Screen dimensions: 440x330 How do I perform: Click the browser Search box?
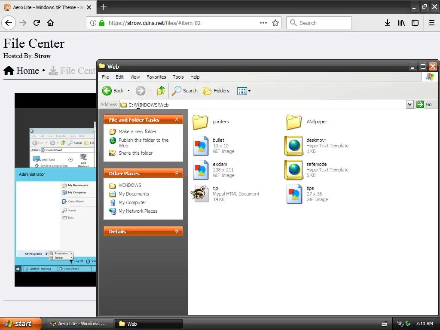[x=319, y=23]
